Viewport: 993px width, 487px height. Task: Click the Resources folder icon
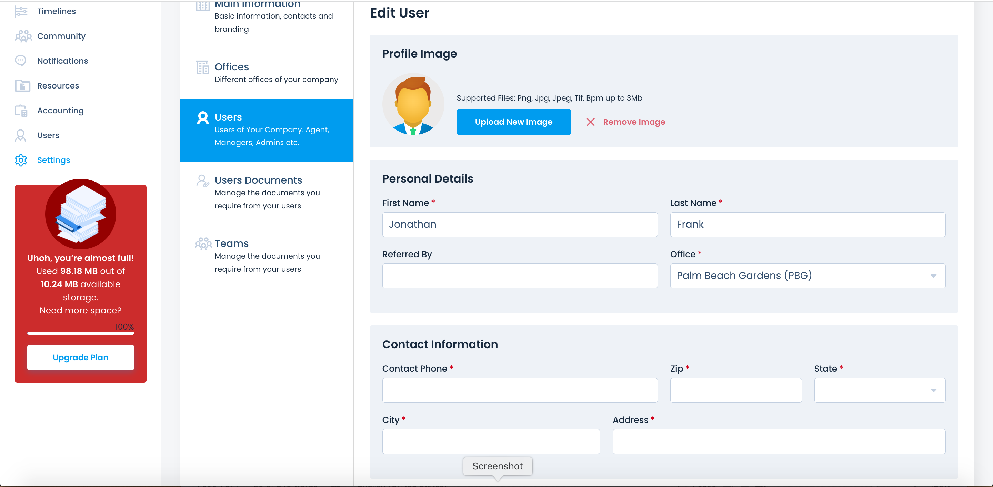[22, 86]
